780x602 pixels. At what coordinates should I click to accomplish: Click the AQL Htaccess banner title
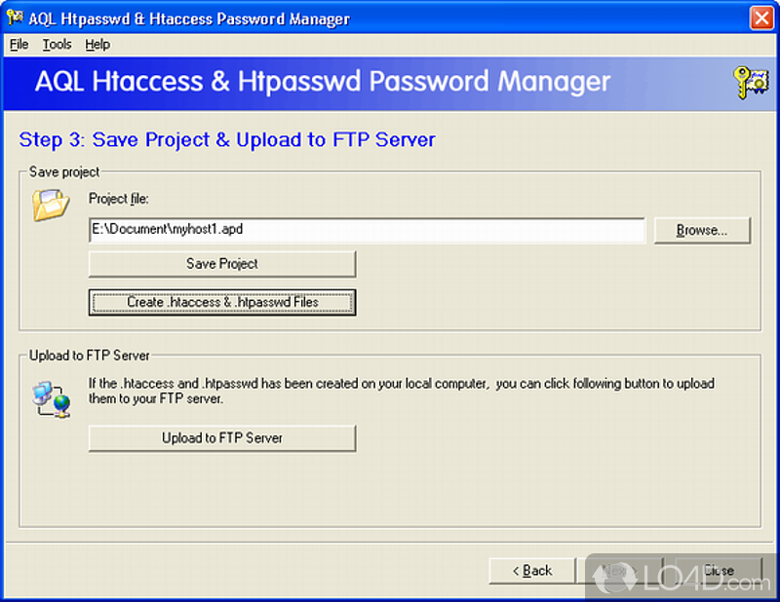coord(323,82)
